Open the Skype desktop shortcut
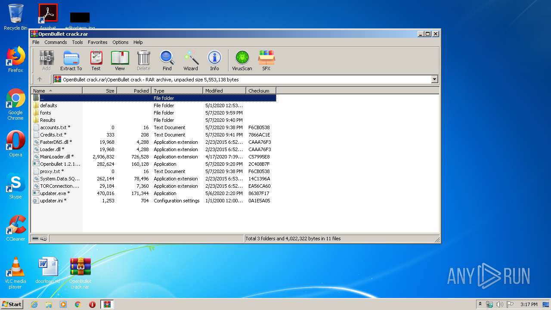Screen dimensions: 551x310 [15, 186]
